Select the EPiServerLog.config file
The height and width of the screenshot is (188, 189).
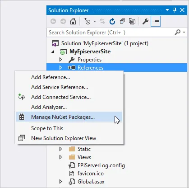click(101, 165)
